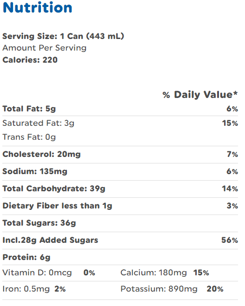The height and width of the screenshot is (306, 245).
Task: Click the Iron: 0.5mg entry
Action: click(x=26, y=289)
